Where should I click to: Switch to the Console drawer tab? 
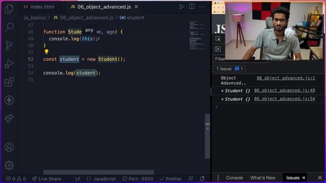tap(234, 178)
